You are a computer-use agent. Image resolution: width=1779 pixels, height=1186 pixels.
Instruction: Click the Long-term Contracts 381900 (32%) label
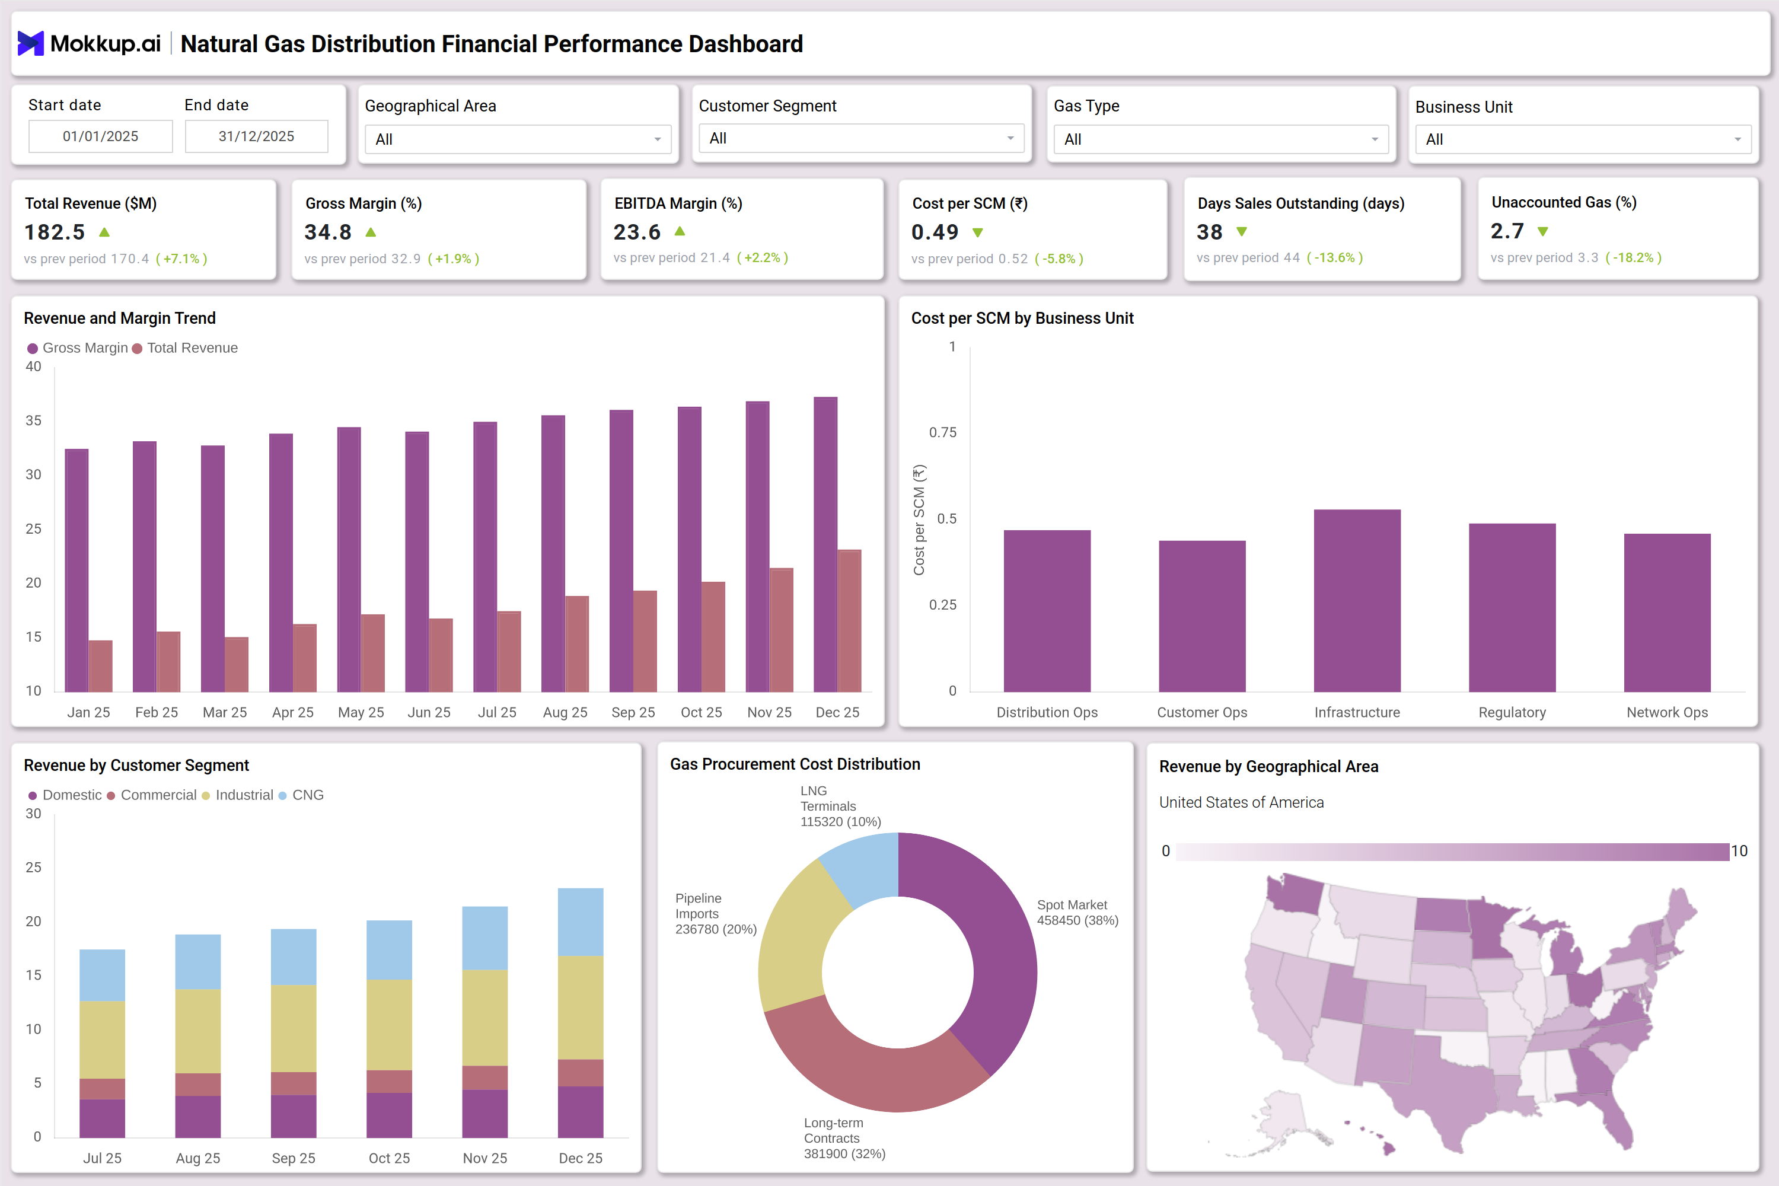844,1139
